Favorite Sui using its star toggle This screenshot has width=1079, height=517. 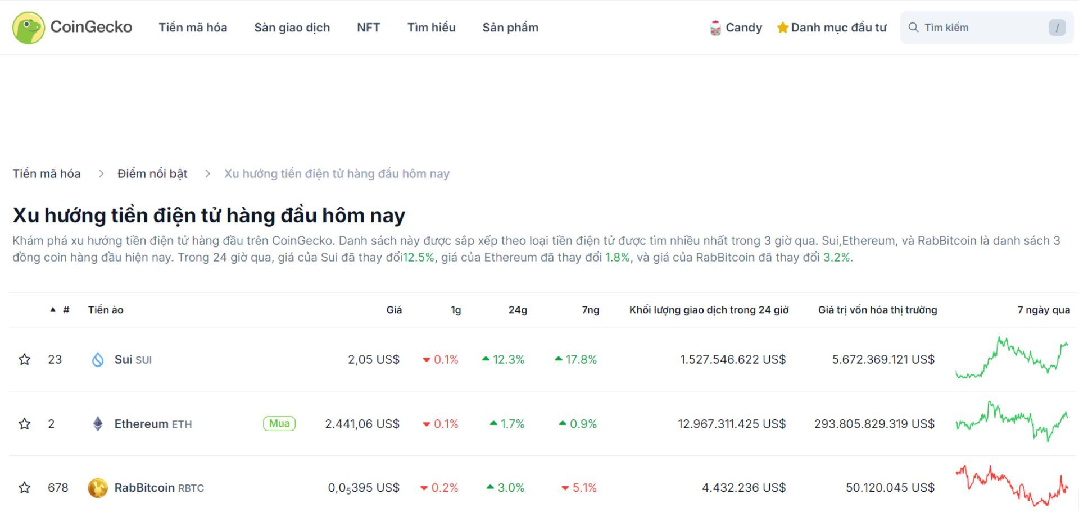point(25,359)
